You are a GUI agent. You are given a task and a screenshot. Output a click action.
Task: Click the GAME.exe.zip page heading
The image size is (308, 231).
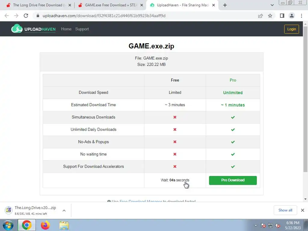pos(151,46)
